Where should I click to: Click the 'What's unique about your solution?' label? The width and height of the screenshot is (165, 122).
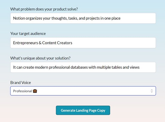(x=40, y=58)
